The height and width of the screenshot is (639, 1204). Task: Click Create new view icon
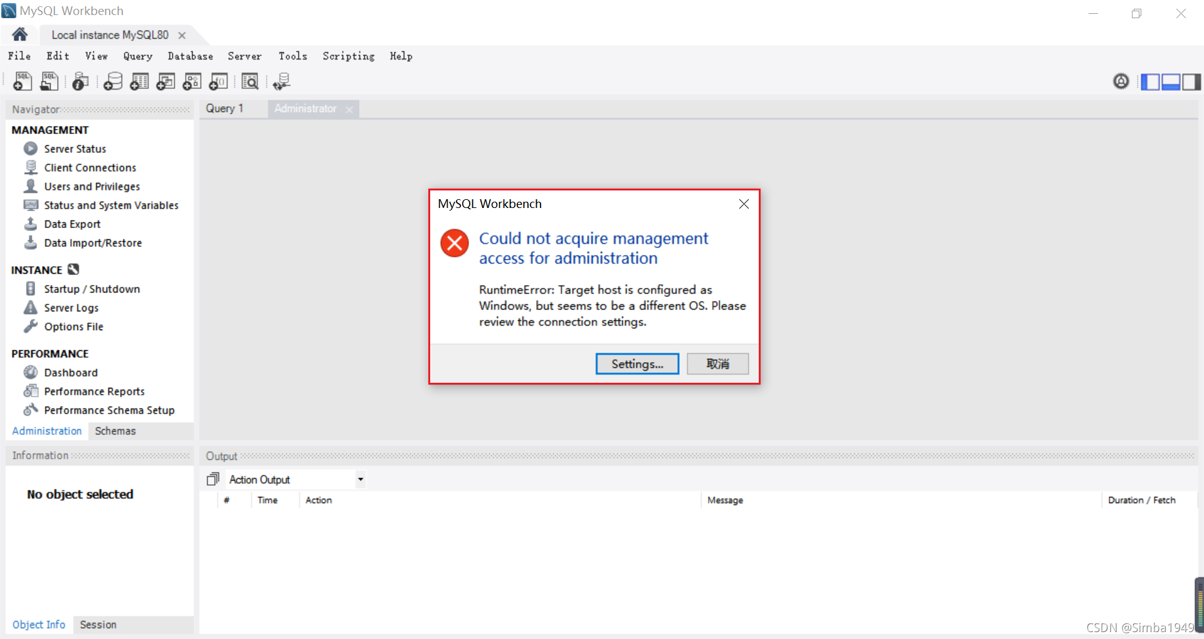[166, 81]
